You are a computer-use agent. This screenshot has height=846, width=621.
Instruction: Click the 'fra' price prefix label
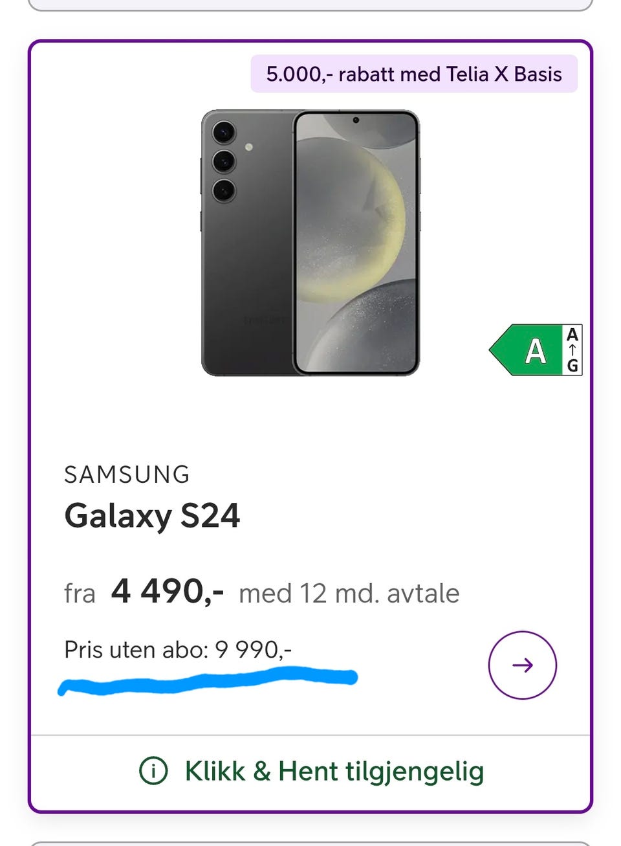click(80, 593)
